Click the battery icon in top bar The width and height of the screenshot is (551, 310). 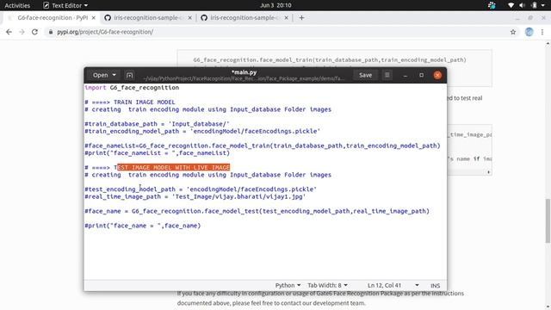coord(534,5)
